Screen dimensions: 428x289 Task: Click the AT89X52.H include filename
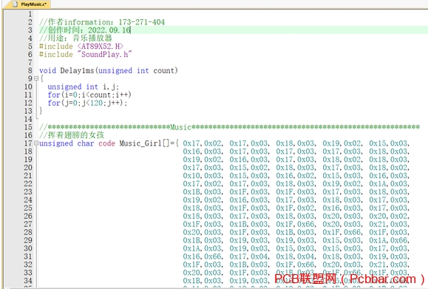[x=101, y=47]
